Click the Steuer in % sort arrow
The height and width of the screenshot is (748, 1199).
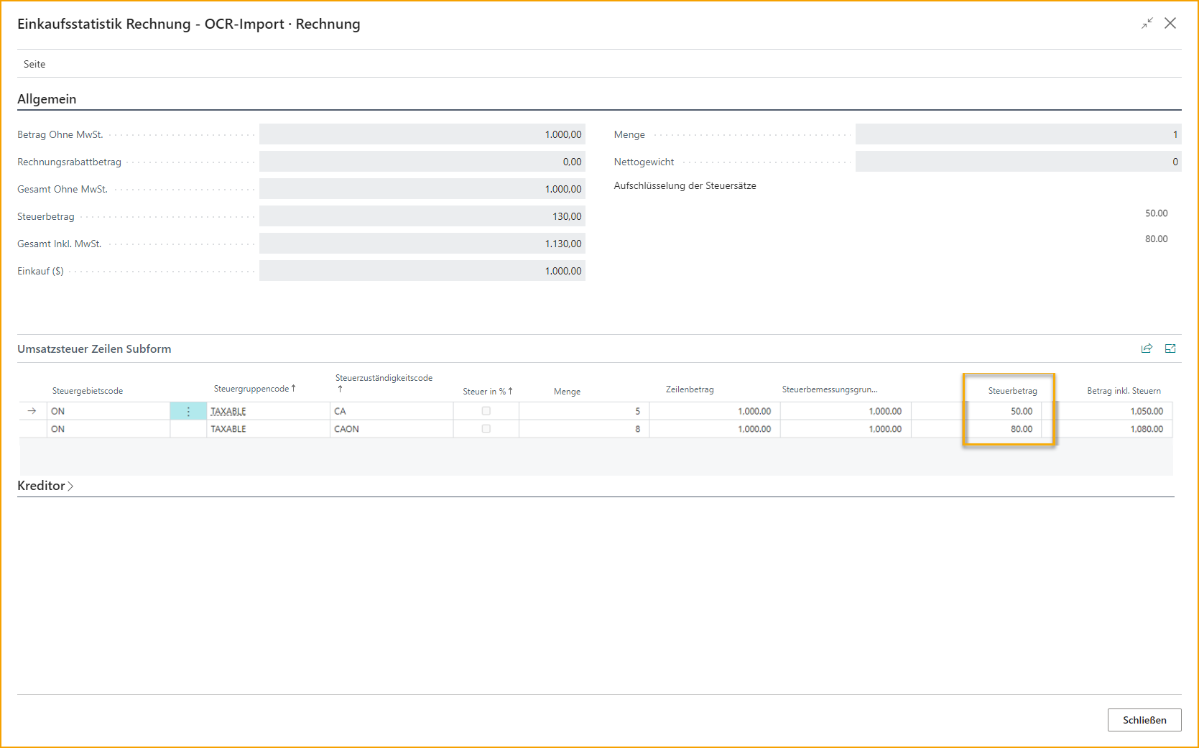510,391
